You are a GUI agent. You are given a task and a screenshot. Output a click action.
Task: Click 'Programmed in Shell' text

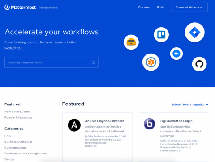pos(95,143)
